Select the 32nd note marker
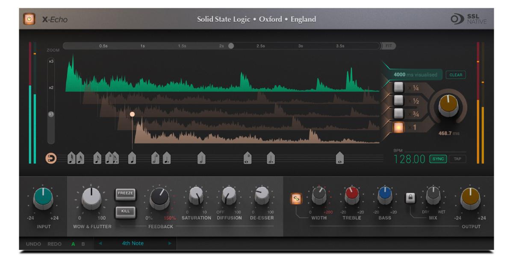 71,158
